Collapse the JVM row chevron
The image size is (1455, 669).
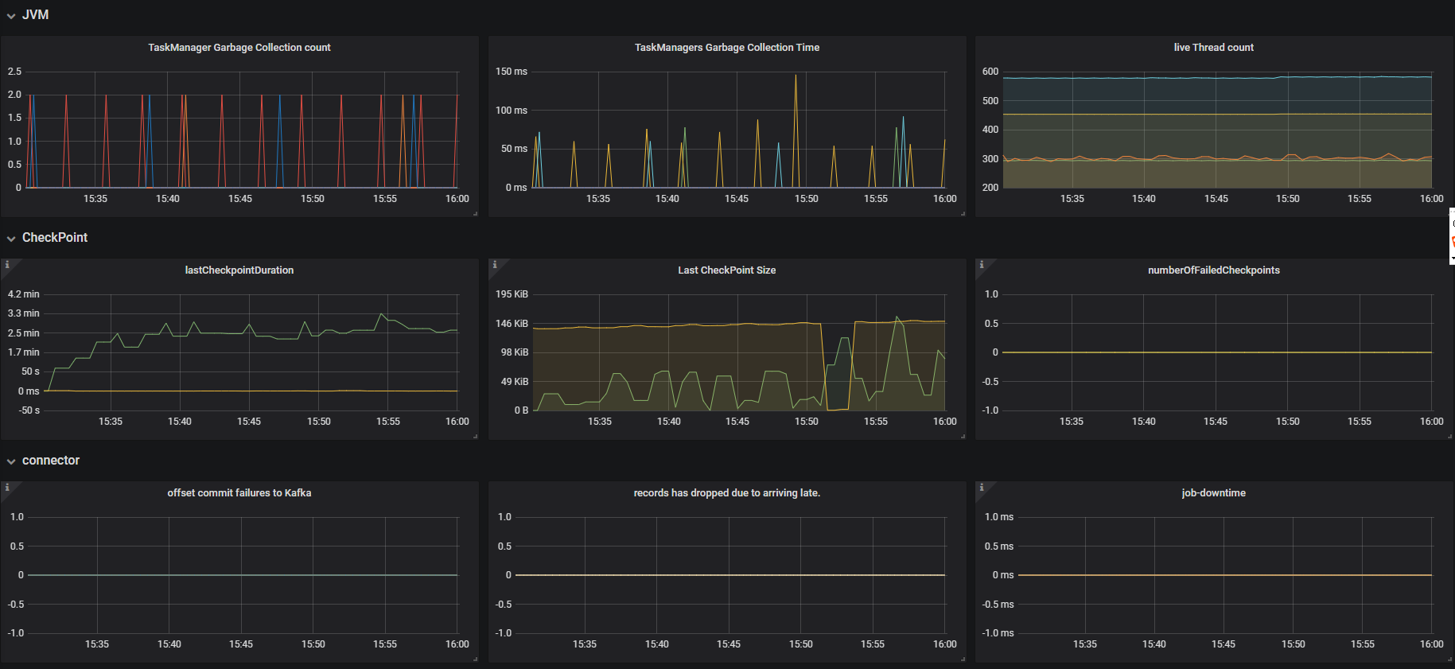(x=11, y=16)
